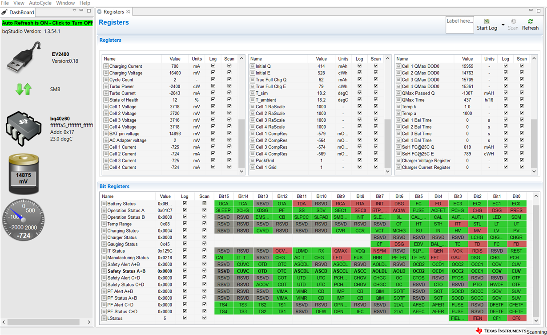Image resolution: width=547 pixels, height=335 pixels.
Task: Open the Start Log dropdown arrow
Action: click(503, 25)
